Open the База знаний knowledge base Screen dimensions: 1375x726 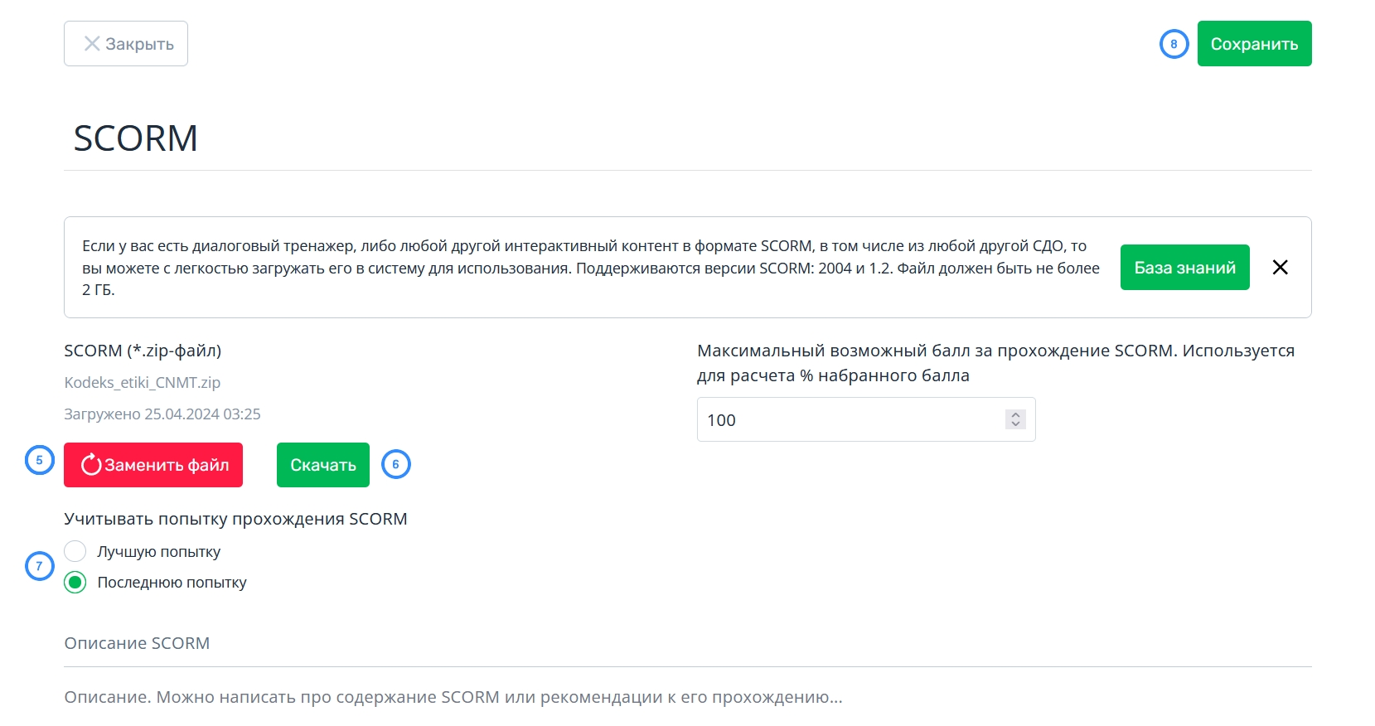[x=1184, y=268]
